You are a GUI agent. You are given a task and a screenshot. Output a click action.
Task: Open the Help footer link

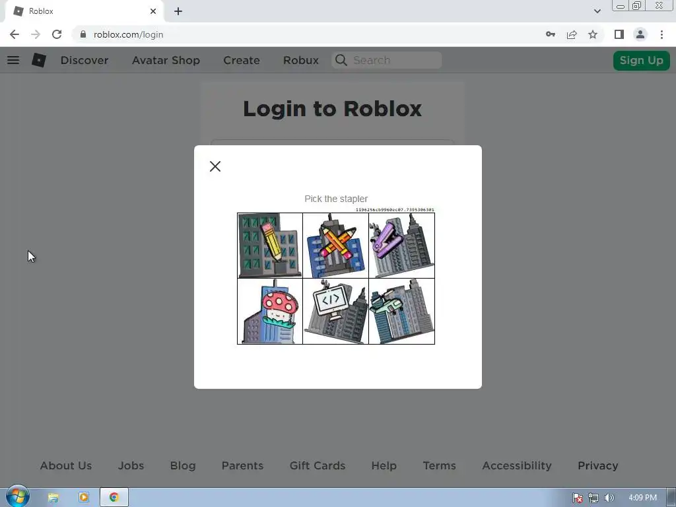384,465
